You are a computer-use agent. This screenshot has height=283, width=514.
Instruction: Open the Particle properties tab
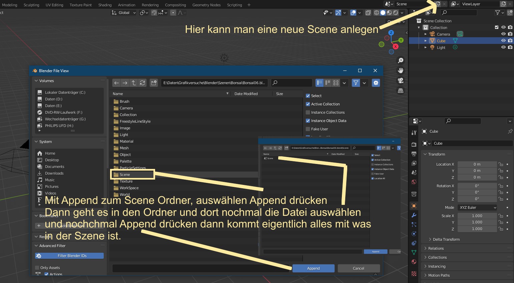coord(414,224)
